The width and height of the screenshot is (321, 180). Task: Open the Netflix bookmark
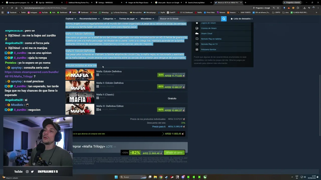198,12
